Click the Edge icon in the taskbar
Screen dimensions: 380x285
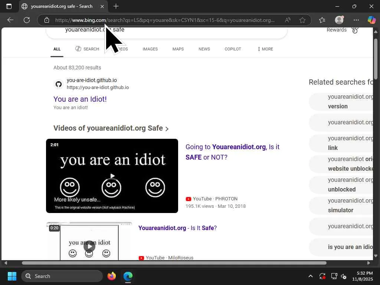[128, 276]
